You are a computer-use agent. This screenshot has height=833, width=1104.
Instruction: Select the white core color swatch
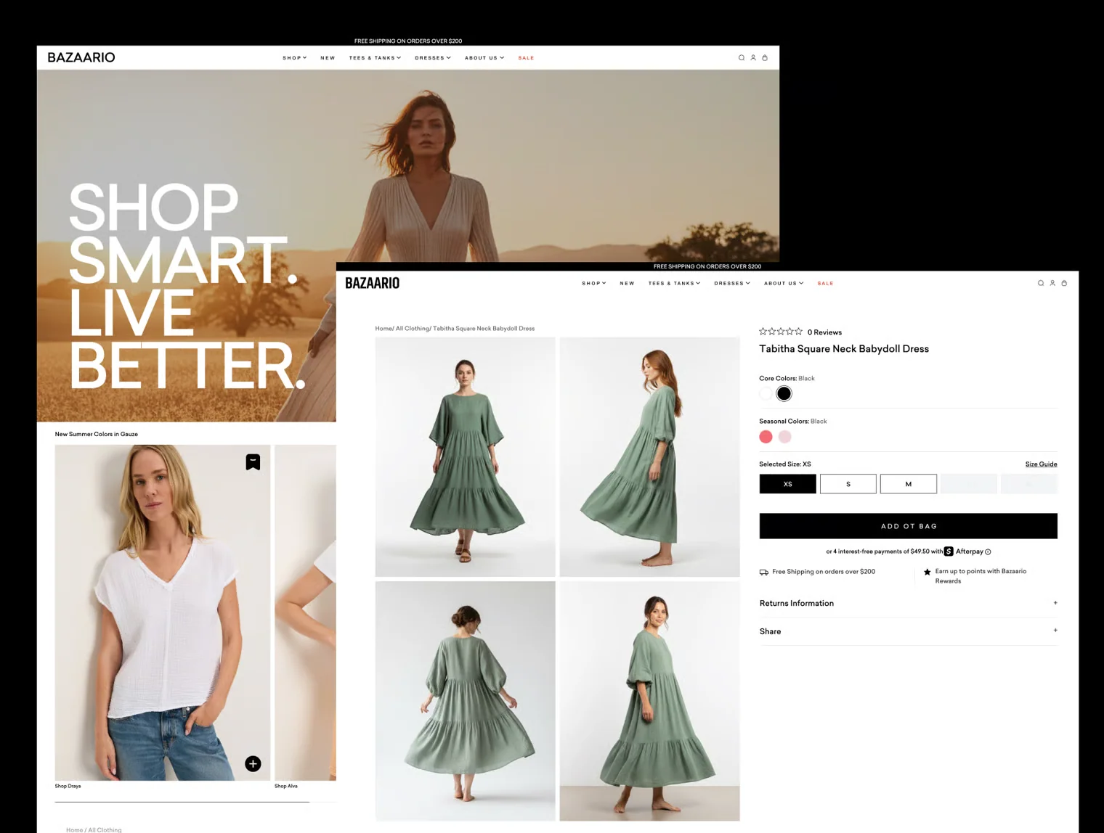click(x=766, y=394)
